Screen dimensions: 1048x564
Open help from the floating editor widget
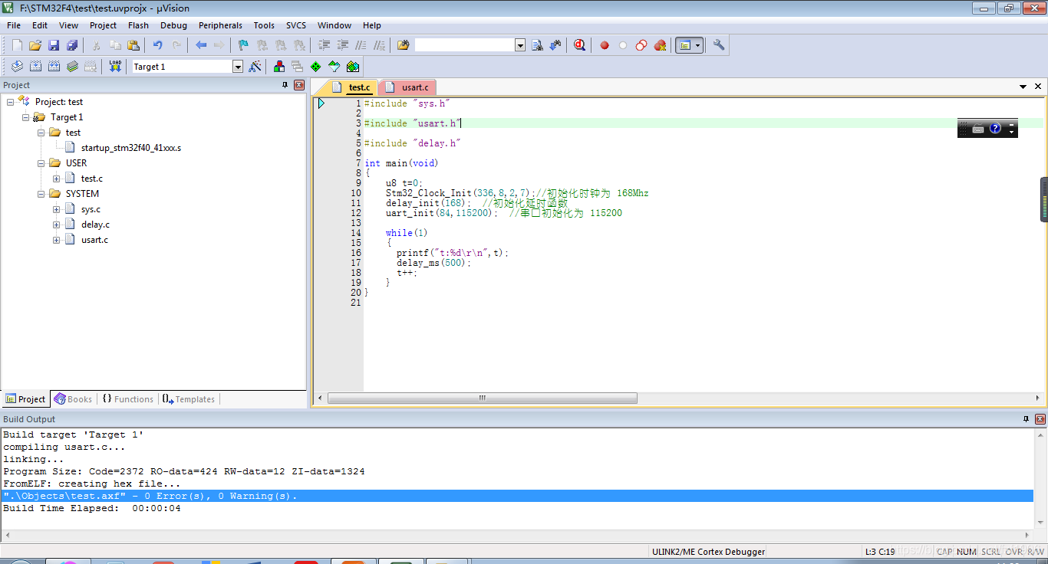[x=995, y=127]
